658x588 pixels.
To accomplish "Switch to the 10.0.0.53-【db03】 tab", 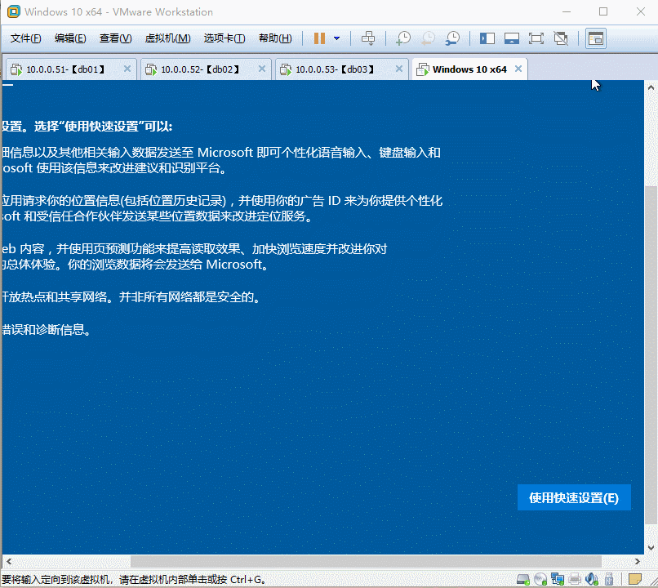I will (x=335, y=69).
